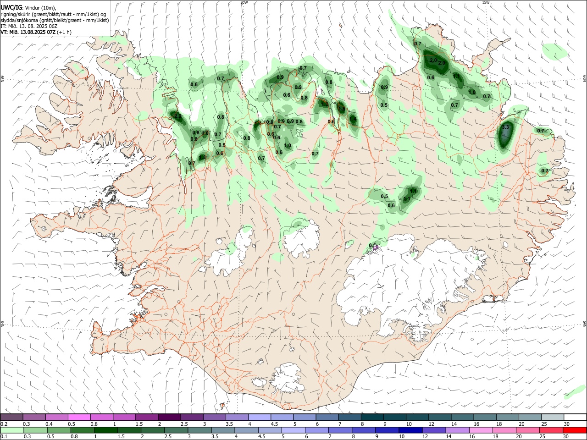Pick the lower legend swatch labeled 4.5
The height and width of the screenshot is (440, 587).
click(x=270, y=430)
